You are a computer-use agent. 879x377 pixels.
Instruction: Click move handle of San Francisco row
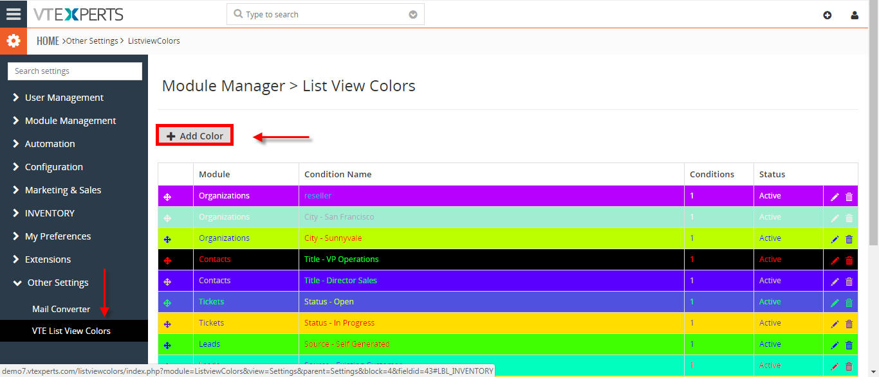point(167,218)
